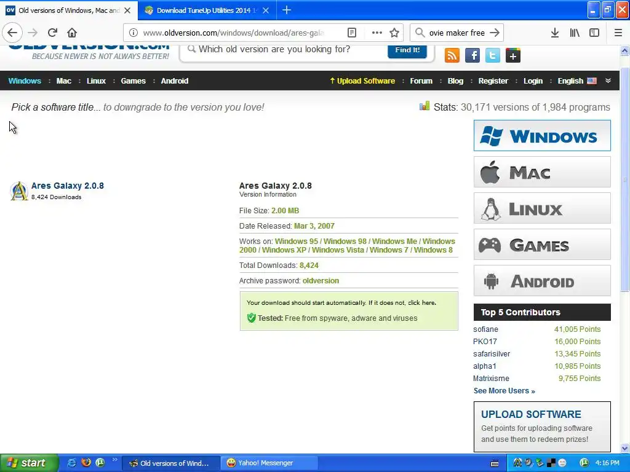Open the browser home page

point(72,33)
